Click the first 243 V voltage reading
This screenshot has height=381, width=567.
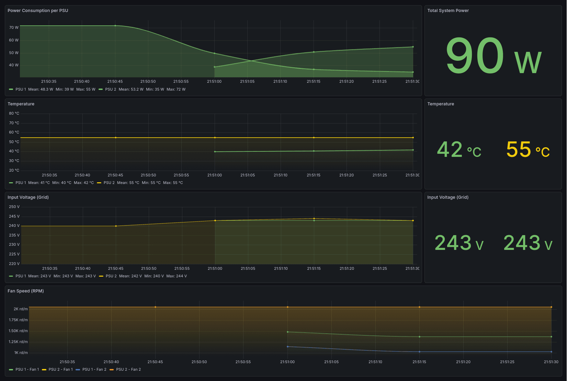458,243
